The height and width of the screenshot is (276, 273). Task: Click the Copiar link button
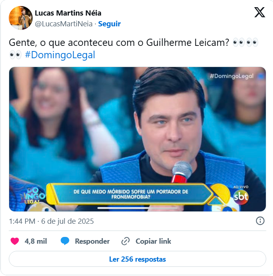coord(153,241)
